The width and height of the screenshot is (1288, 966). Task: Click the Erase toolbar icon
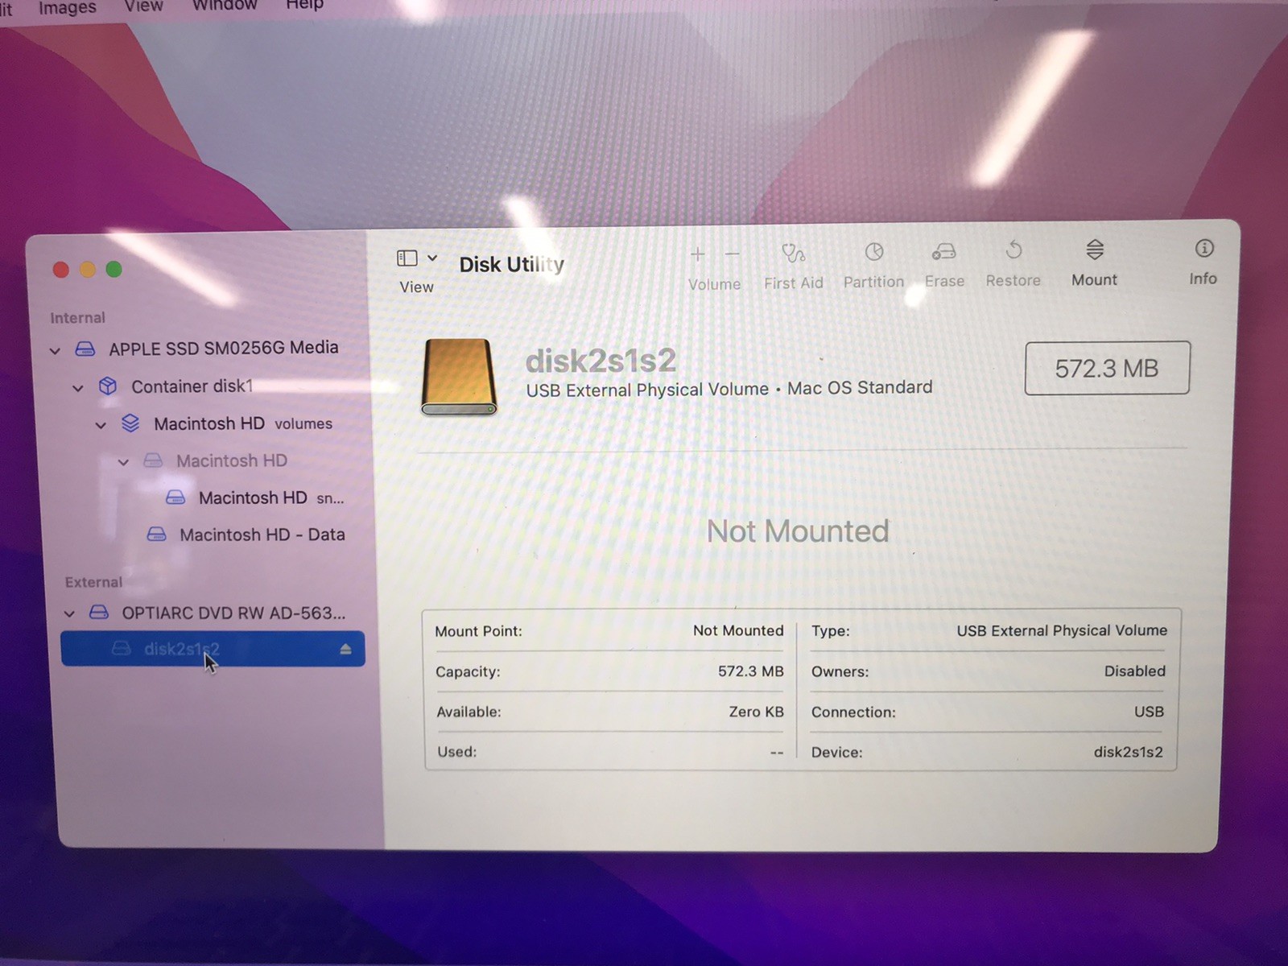(x=943, y=252)
